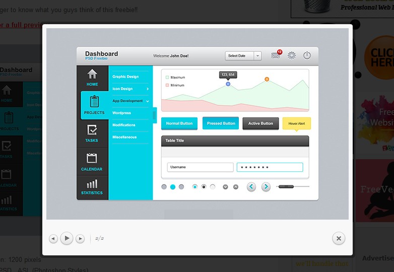Click the dark Active Button
Screen dimensions: 394x272
pos(260,123)
